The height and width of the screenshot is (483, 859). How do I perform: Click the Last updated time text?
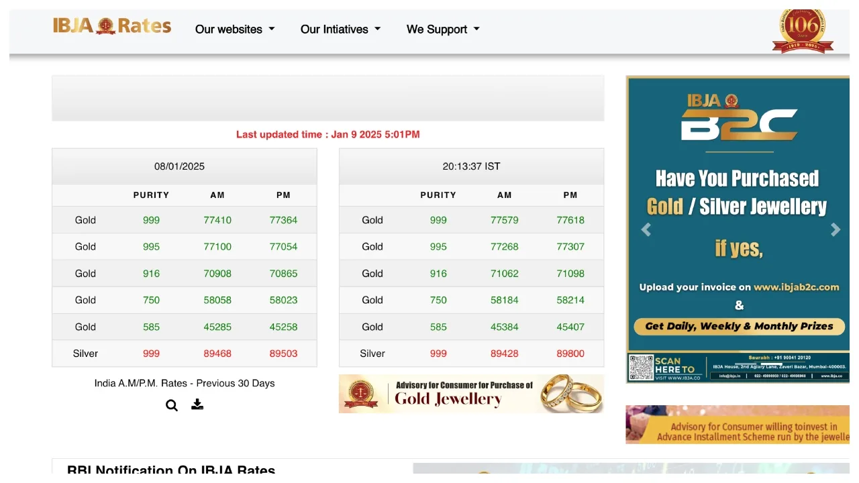[x=328, y=134]
